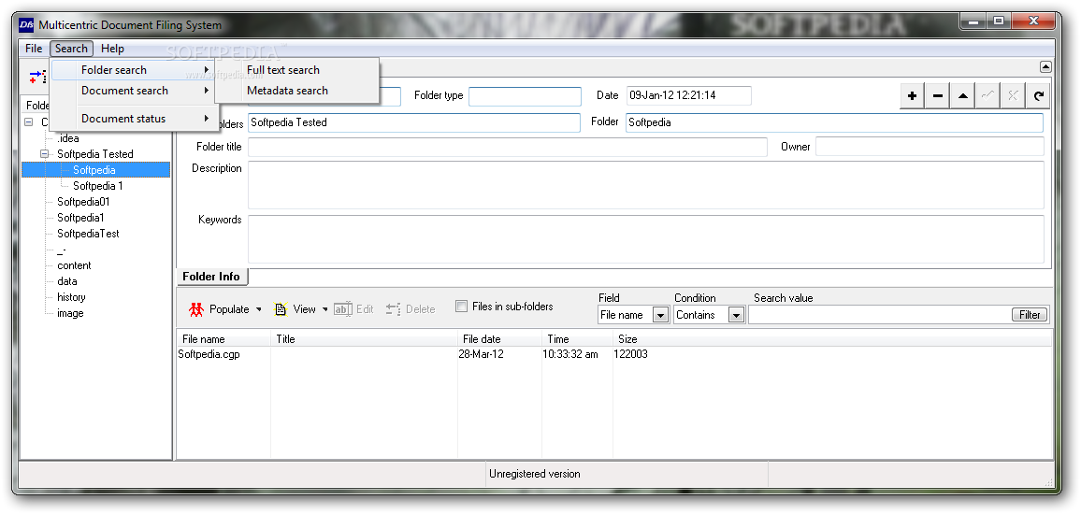Click the red and blue arrow toolbar icon
Viewport: 1081px width, 514px height.
(36, 76)
